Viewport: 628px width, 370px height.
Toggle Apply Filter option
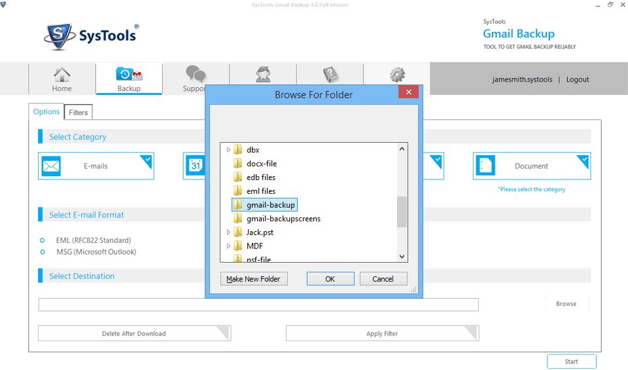[x=382, y=333]
